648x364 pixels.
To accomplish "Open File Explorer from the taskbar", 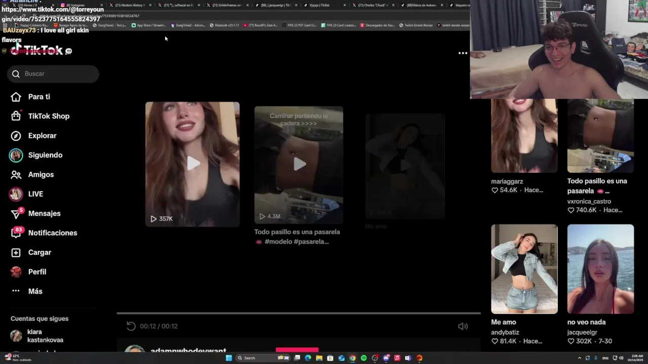I will [319, 358].
